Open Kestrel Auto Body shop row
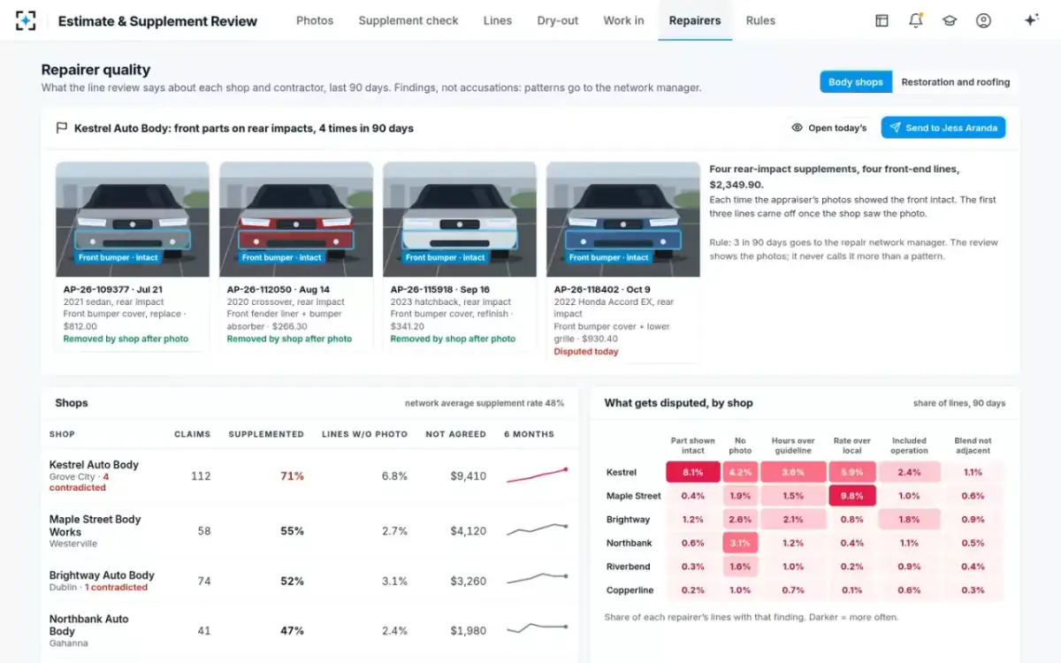 309,476
